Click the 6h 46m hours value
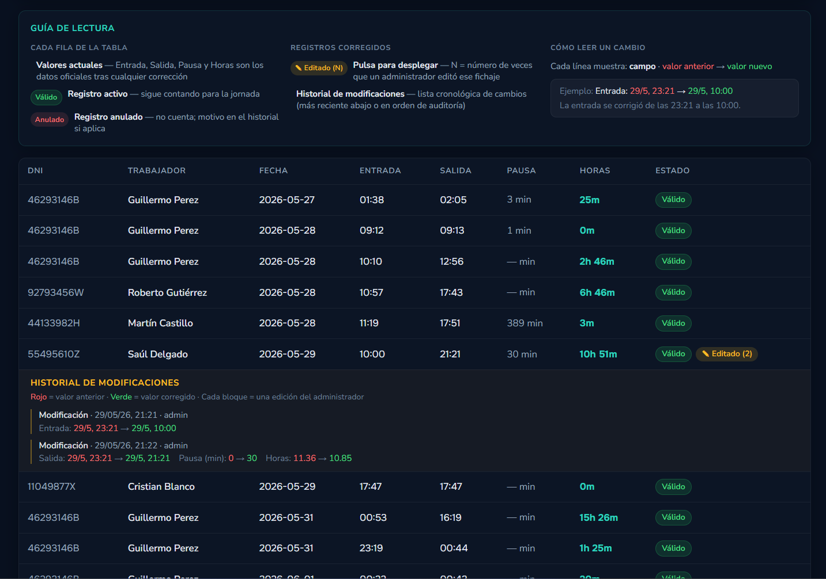 pyautogui.click(x=597, y=292)
